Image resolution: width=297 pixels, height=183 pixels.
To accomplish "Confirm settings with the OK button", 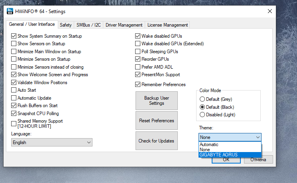I will click(226, 160).
